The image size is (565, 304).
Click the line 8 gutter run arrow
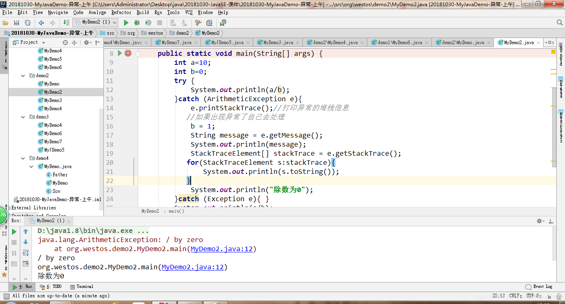point(120,53)
